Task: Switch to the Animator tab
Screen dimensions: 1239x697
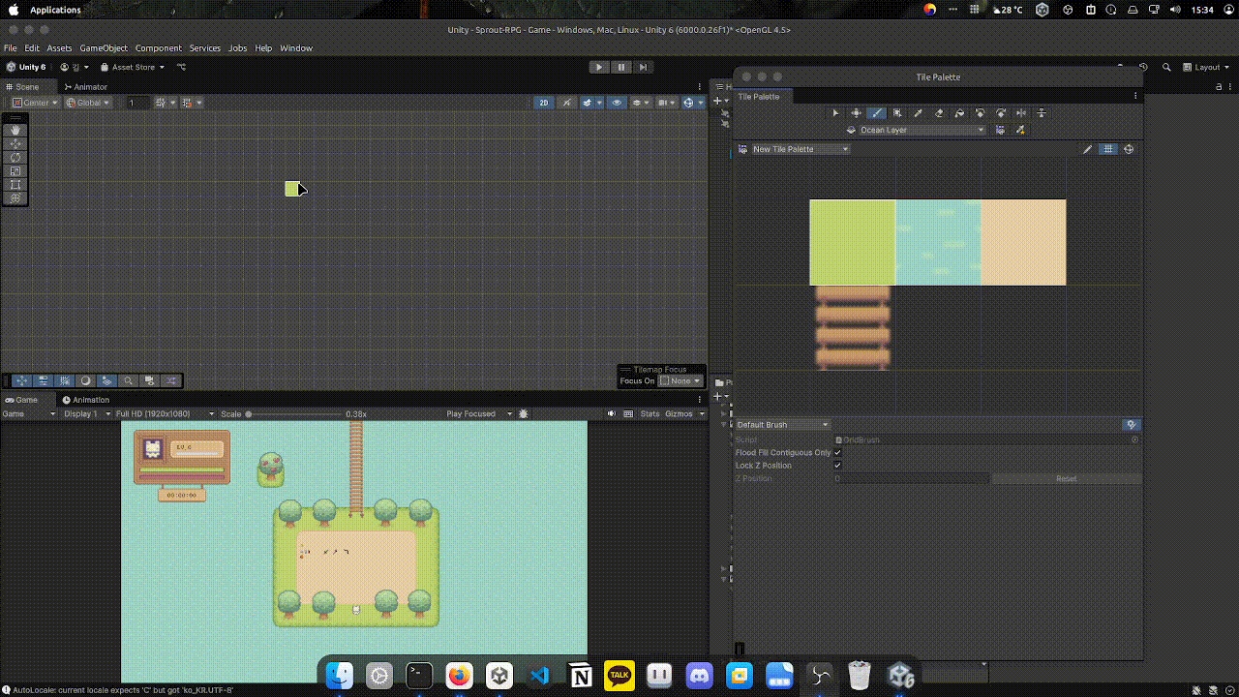Action: coord(86,87)
